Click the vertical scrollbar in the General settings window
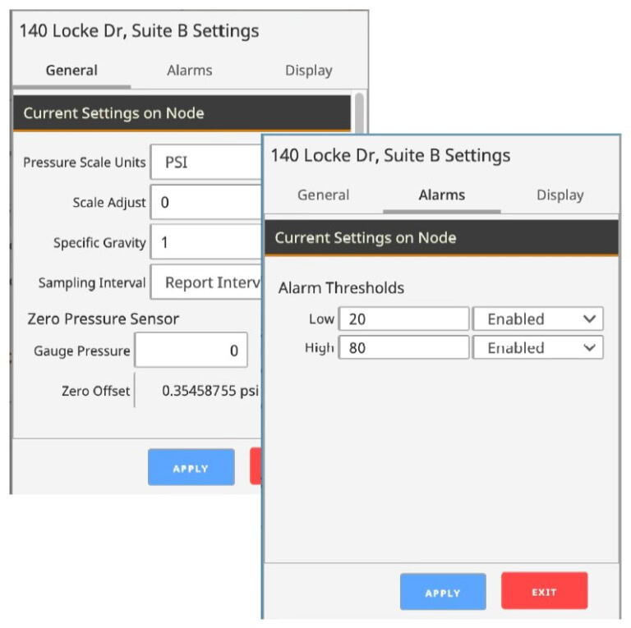This screenshot has height=628, width=631. (358, 111)
